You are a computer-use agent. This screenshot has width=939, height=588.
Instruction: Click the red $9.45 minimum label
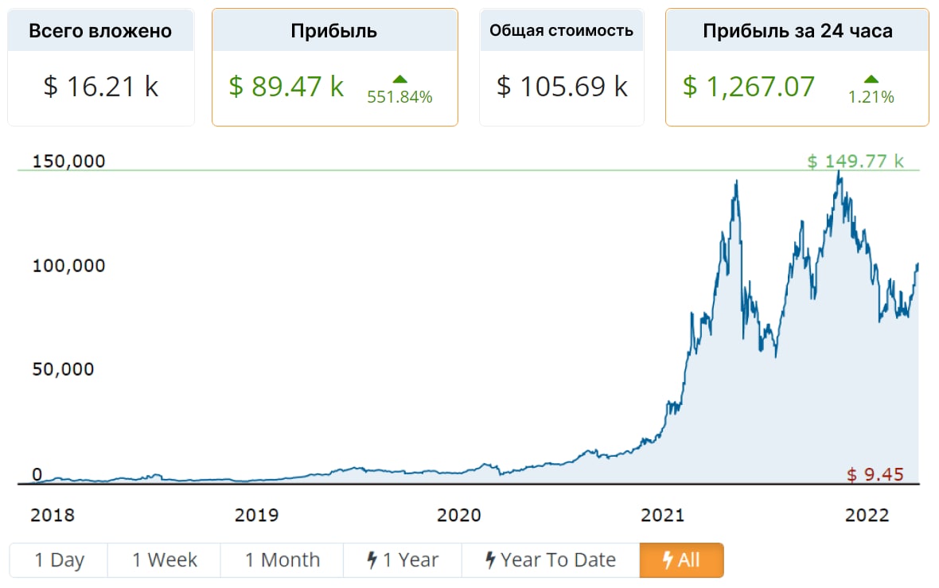[875, 475]
